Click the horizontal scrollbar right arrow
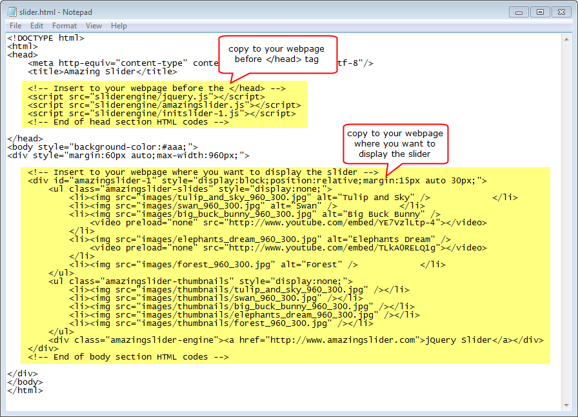The width and height of the screenshot is (578, 417). tap(555, 405)
